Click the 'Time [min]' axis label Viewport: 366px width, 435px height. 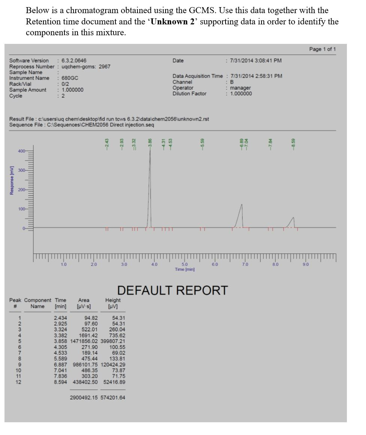tap(185, 269)
